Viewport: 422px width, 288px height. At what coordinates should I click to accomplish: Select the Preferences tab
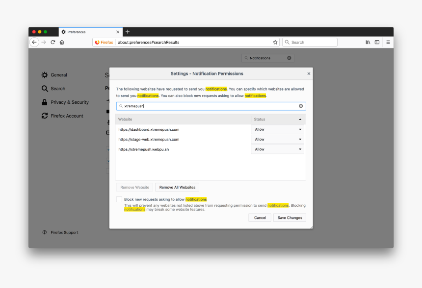[x=90, y=32]
